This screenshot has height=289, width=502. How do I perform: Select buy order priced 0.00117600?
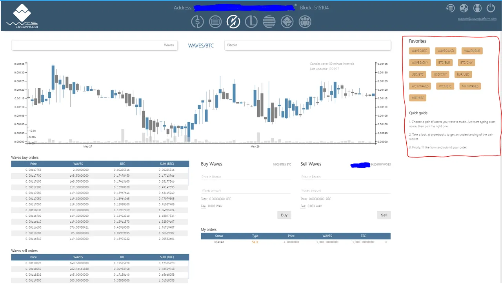[100, 181]
